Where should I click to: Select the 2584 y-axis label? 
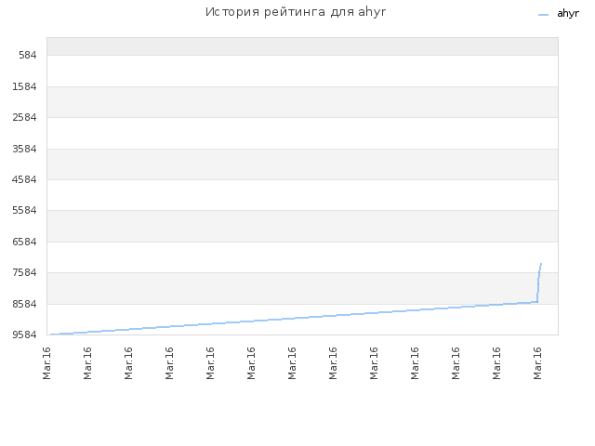tap(25, 118)
